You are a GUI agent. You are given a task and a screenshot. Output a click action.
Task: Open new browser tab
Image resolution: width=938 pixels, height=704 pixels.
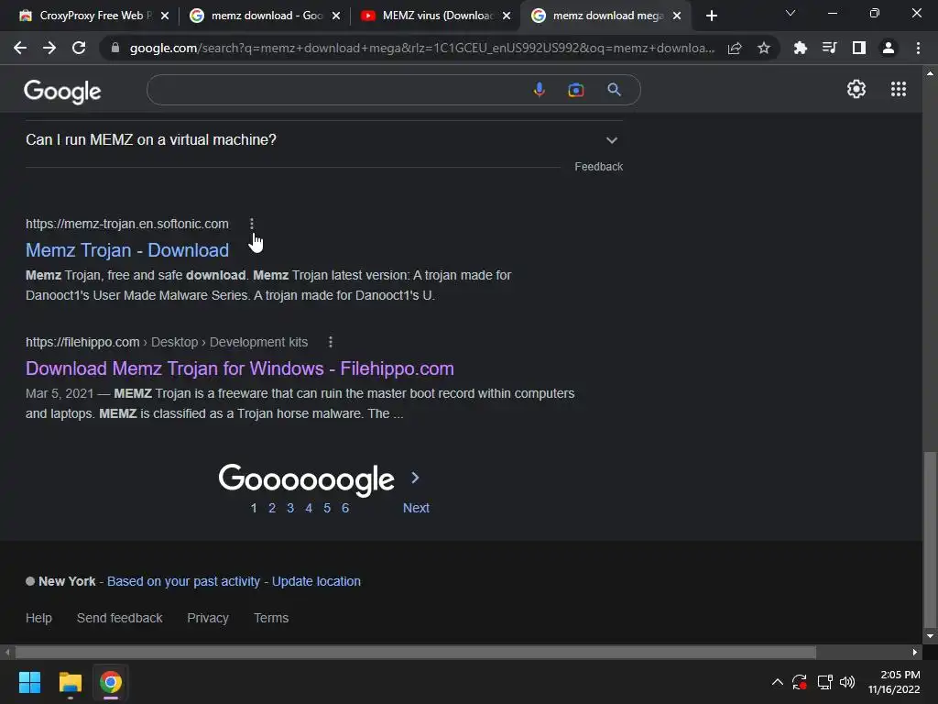click(711, 16)
